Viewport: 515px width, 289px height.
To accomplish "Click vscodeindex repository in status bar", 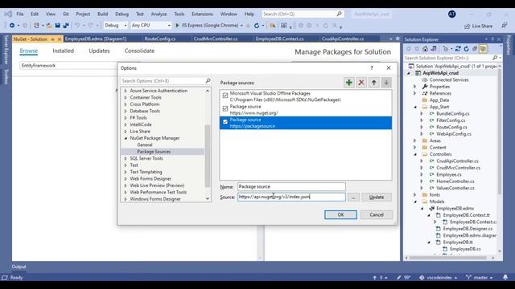I will tap(439, 278).
